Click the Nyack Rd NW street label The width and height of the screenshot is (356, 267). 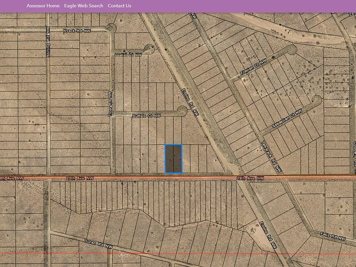(x=77, y=31)
